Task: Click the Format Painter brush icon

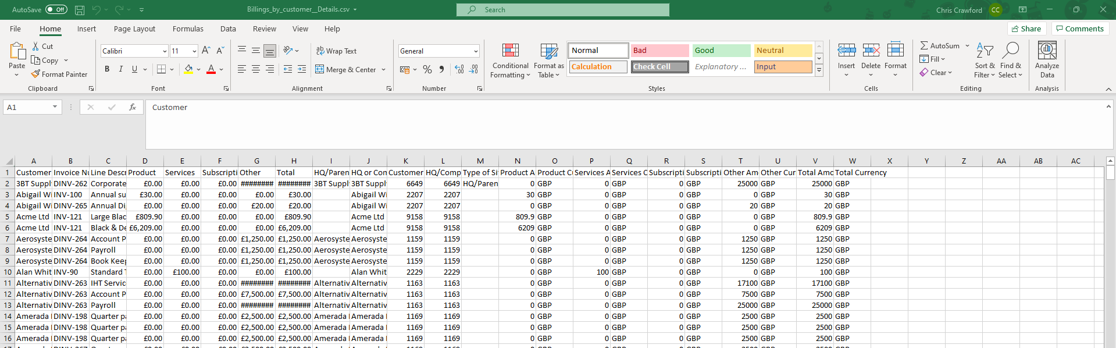Action: pos(35,74)
